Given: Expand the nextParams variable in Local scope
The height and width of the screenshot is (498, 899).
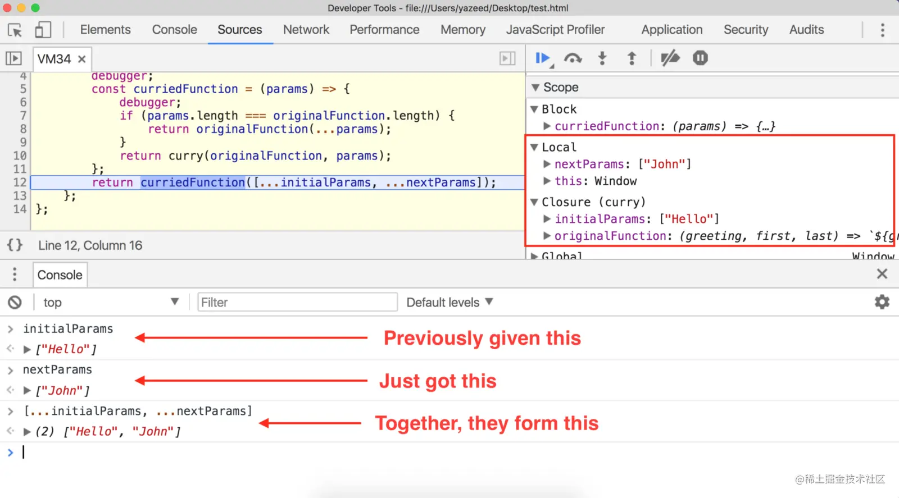Looking at the screenshot, I should click(547, 164).
